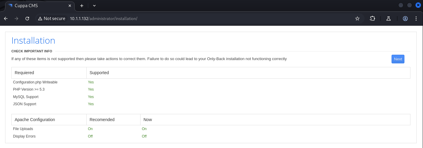Click the browser forward arrow
423x148 pixels.
pyautogui.click(x=16, y=19)
